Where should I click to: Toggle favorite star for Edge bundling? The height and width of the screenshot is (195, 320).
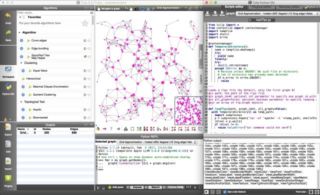click(89, 48)
